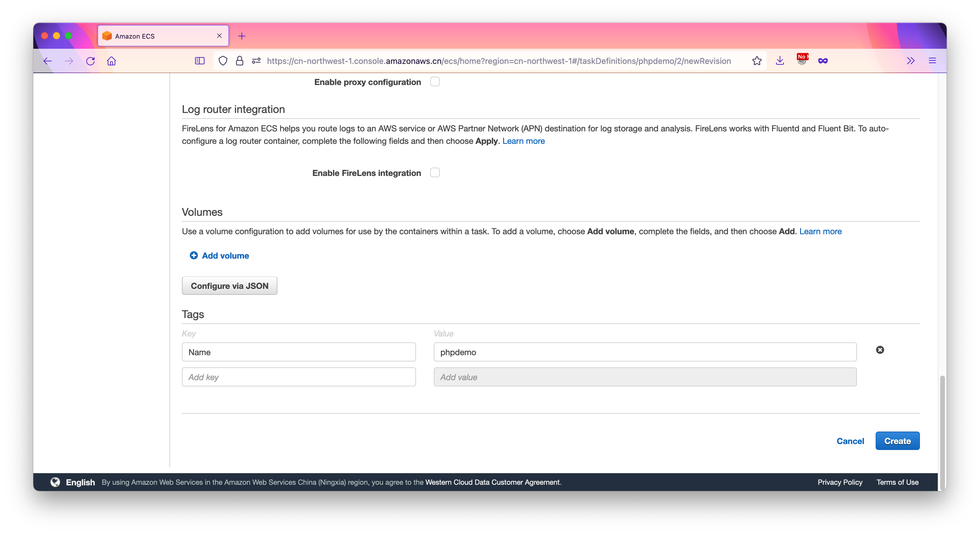Viewport: 980px width, 535px height.
Task: Click the Create button
Action: (897, 441)
